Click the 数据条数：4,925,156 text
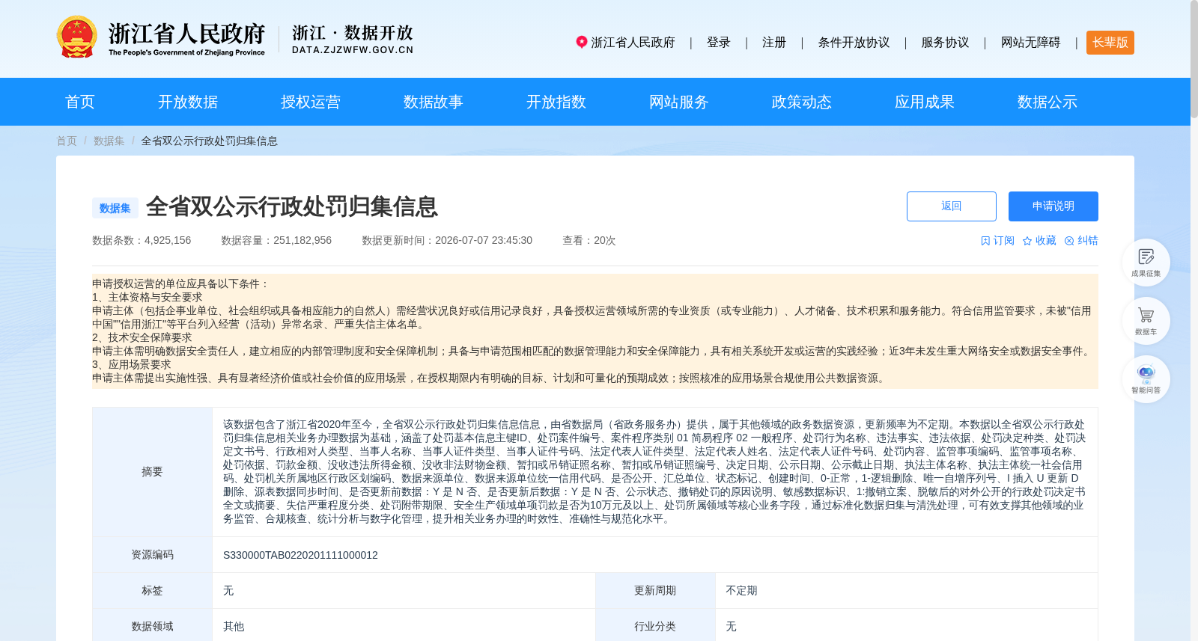 tap(142, 240)
